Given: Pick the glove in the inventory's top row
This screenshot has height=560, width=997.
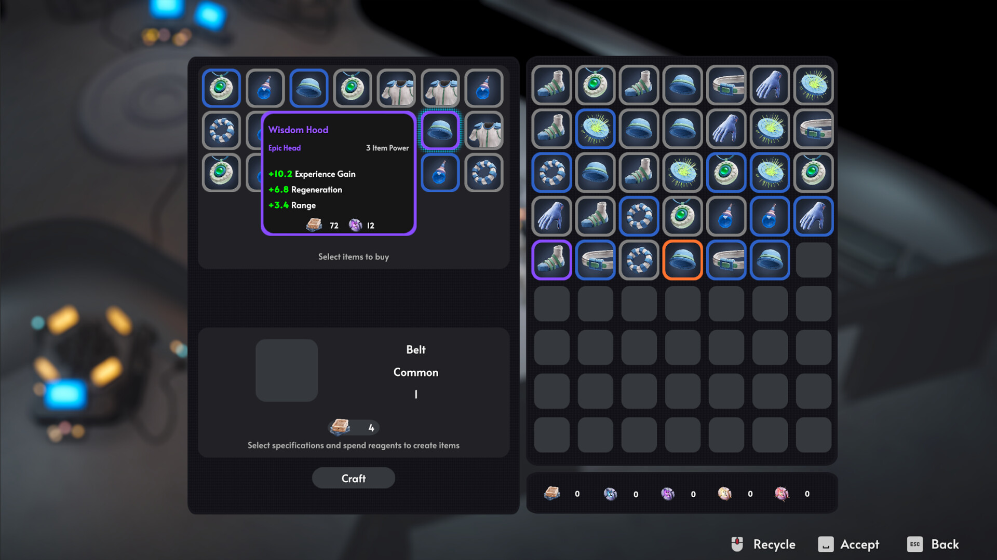Looking at the screenshot, I should click(x=770, y=85).
